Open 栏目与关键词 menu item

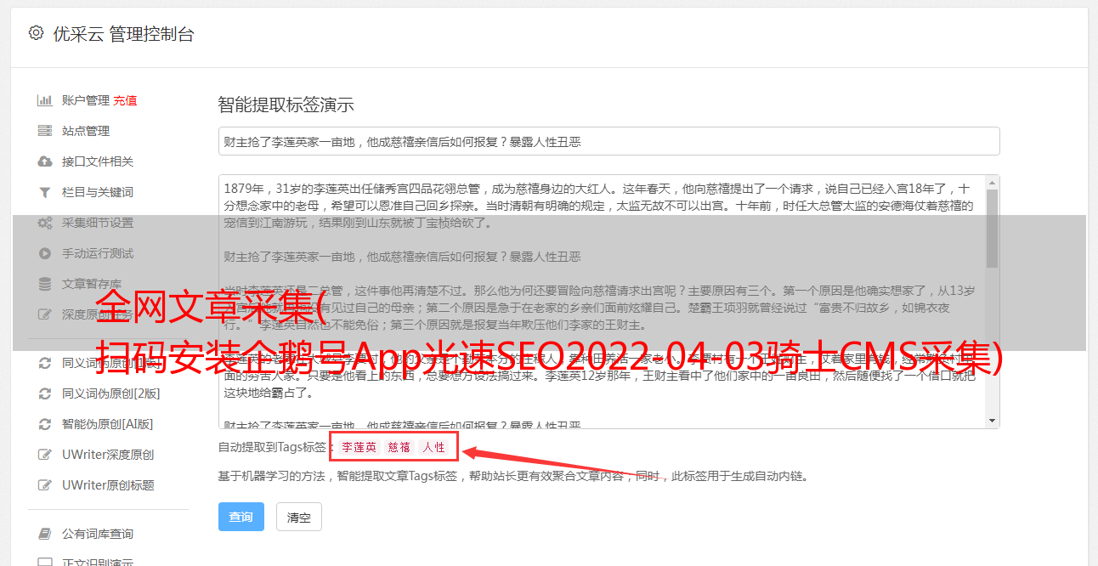[98, 192]
